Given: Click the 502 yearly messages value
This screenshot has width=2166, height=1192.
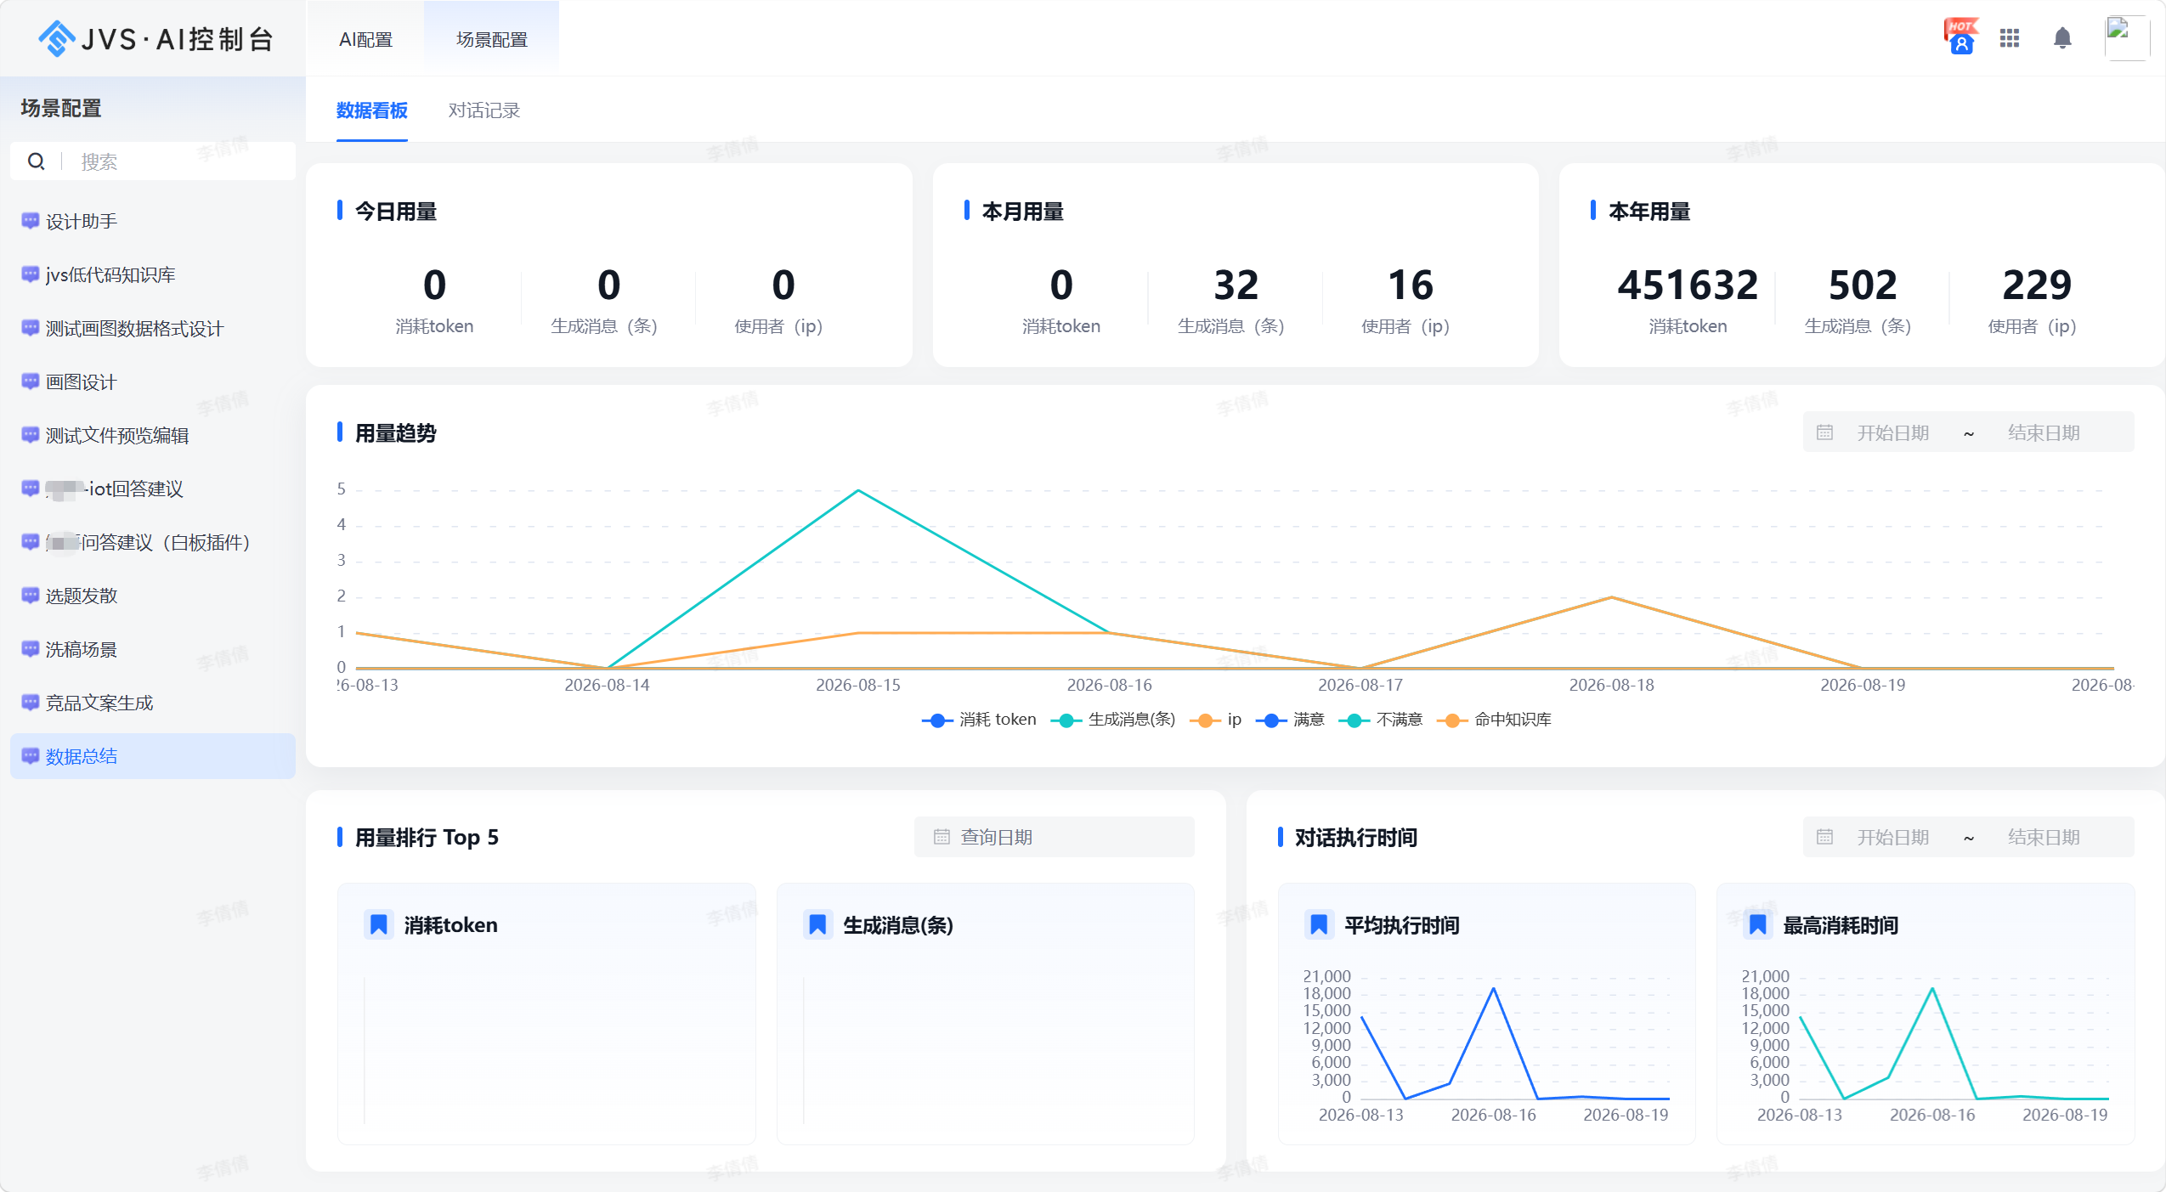Looking at the screenshot, I should [x=1862, y=285].
